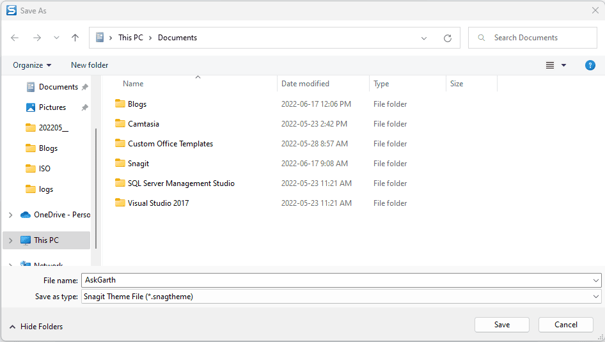
Task: Click the Save button
Action: click(x=502, y=325)
